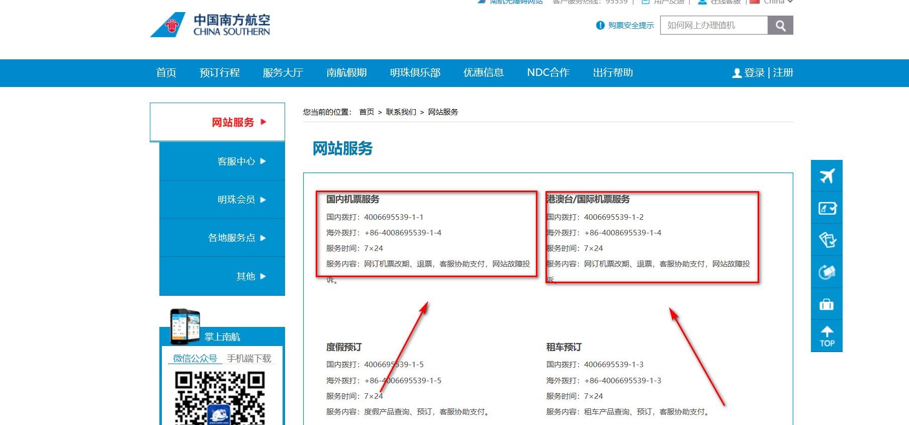Click the ticket with circular arrow icon
The width and height of the screenshot is (909, 425).
(827, 272)
